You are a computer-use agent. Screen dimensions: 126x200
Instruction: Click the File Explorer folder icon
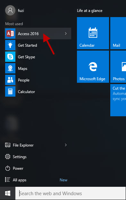point(8,145)
